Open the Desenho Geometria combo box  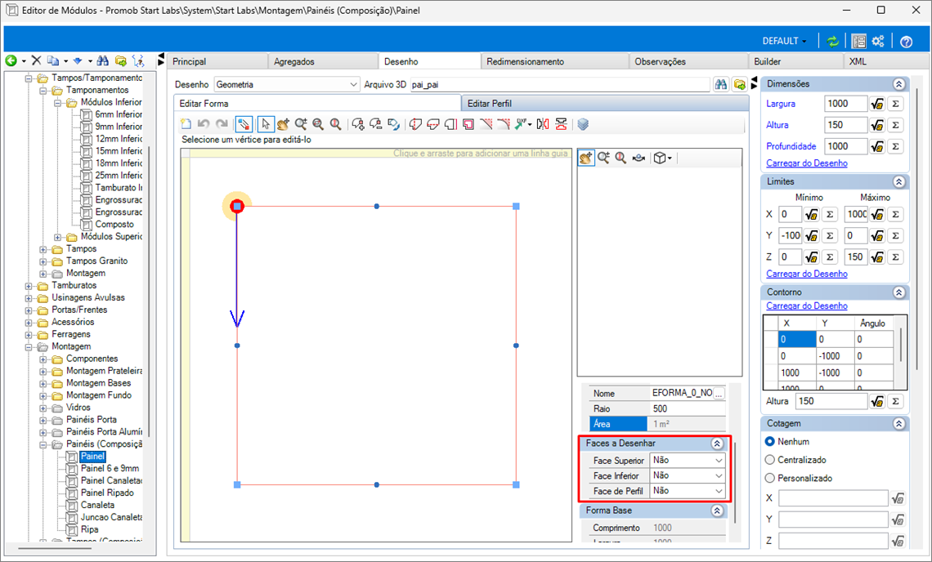click(286, 84)
